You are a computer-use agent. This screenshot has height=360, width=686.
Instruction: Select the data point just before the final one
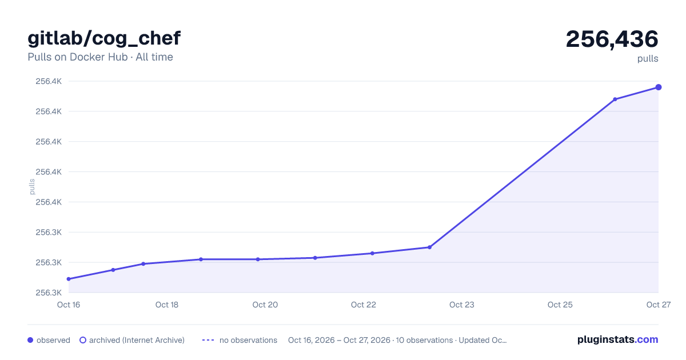[x=615, y=99]
